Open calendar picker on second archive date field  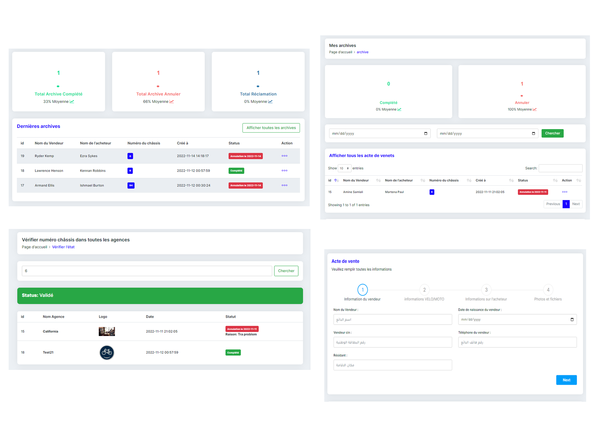(x=533, y=133)
